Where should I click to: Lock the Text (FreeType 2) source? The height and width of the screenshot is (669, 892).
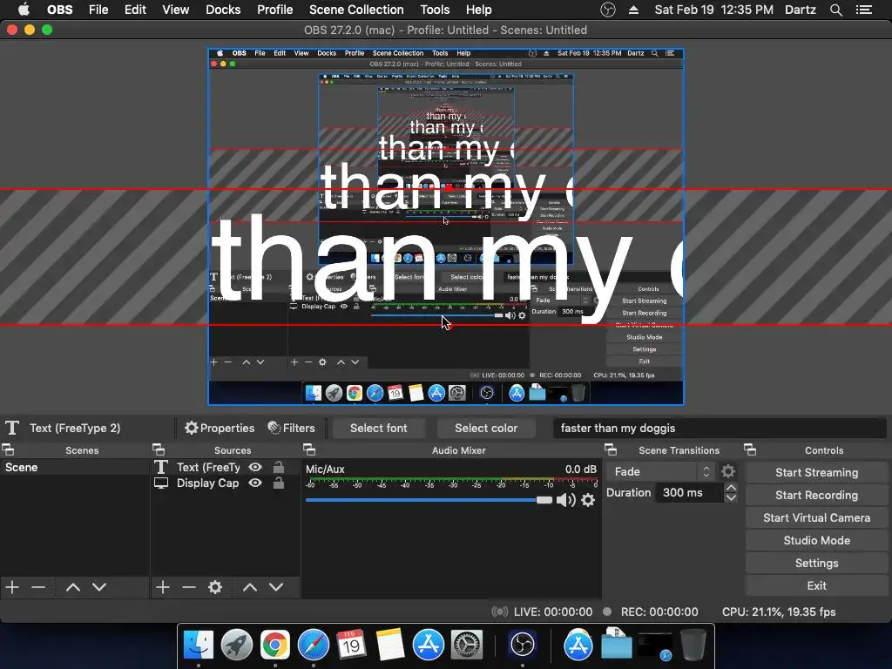[278, 467]
